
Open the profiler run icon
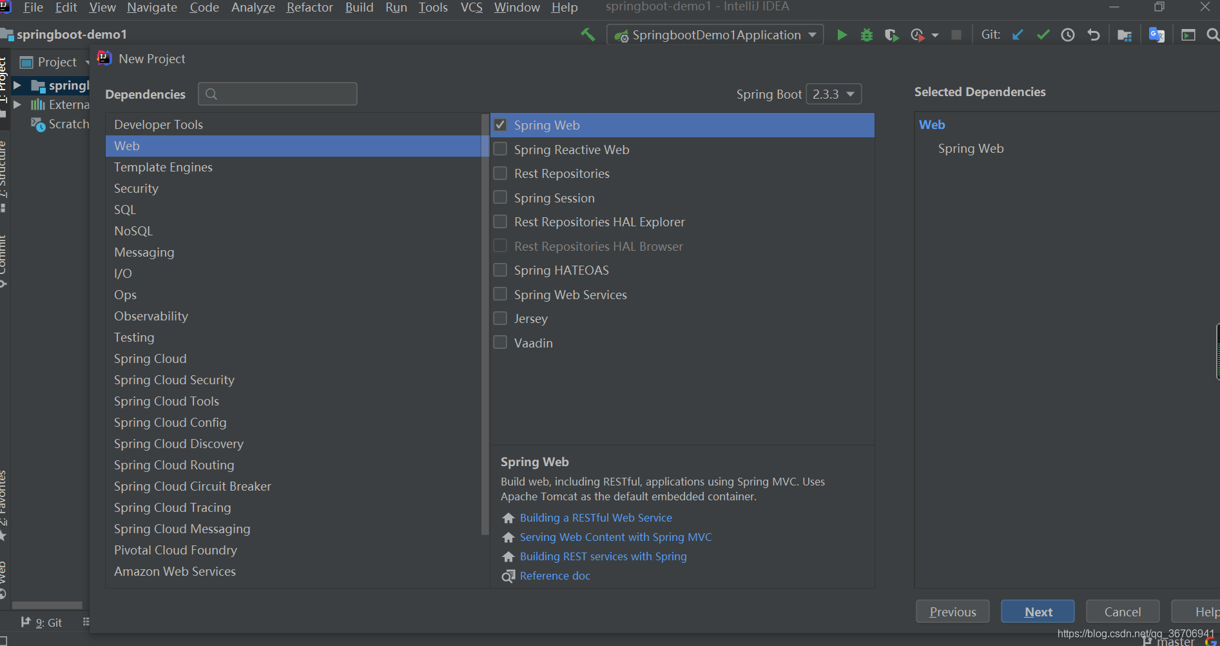[x=917, y=35]
